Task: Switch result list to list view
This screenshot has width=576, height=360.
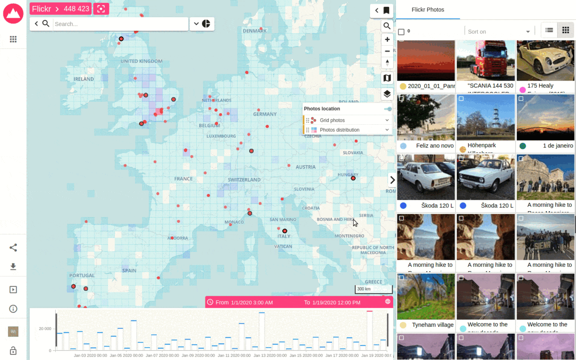Action: point(549,30)
